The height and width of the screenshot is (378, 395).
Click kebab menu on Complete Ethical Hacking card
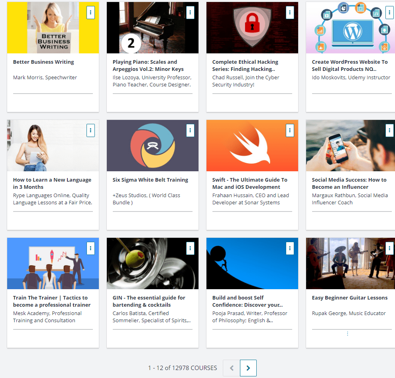(290, 13)
